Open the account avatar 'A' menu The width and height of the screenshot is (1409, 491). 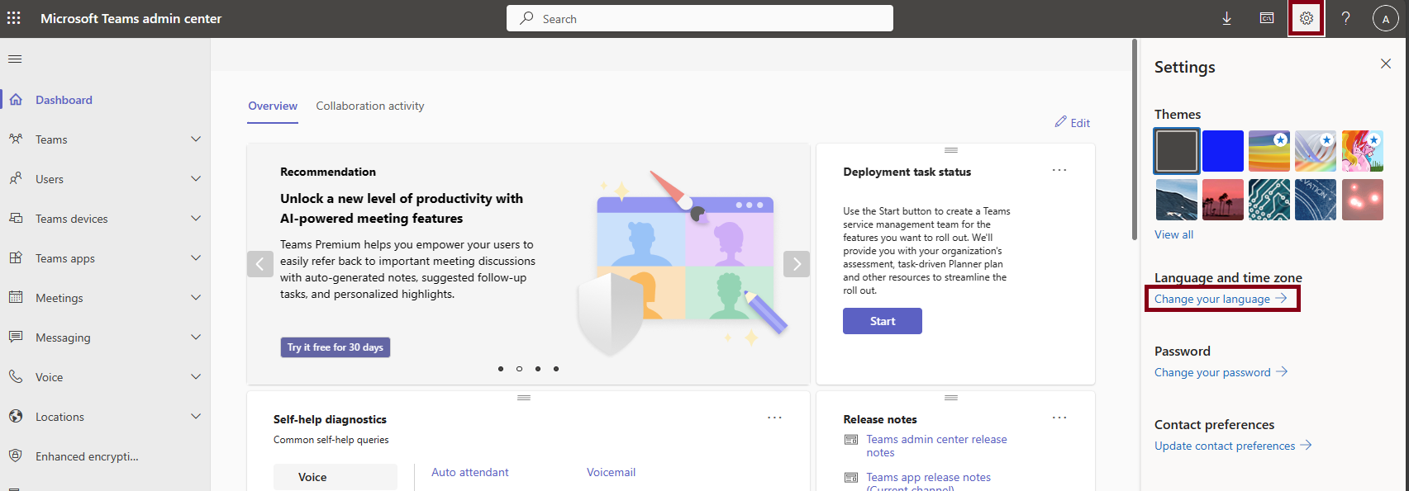[x=1386, y=18]
